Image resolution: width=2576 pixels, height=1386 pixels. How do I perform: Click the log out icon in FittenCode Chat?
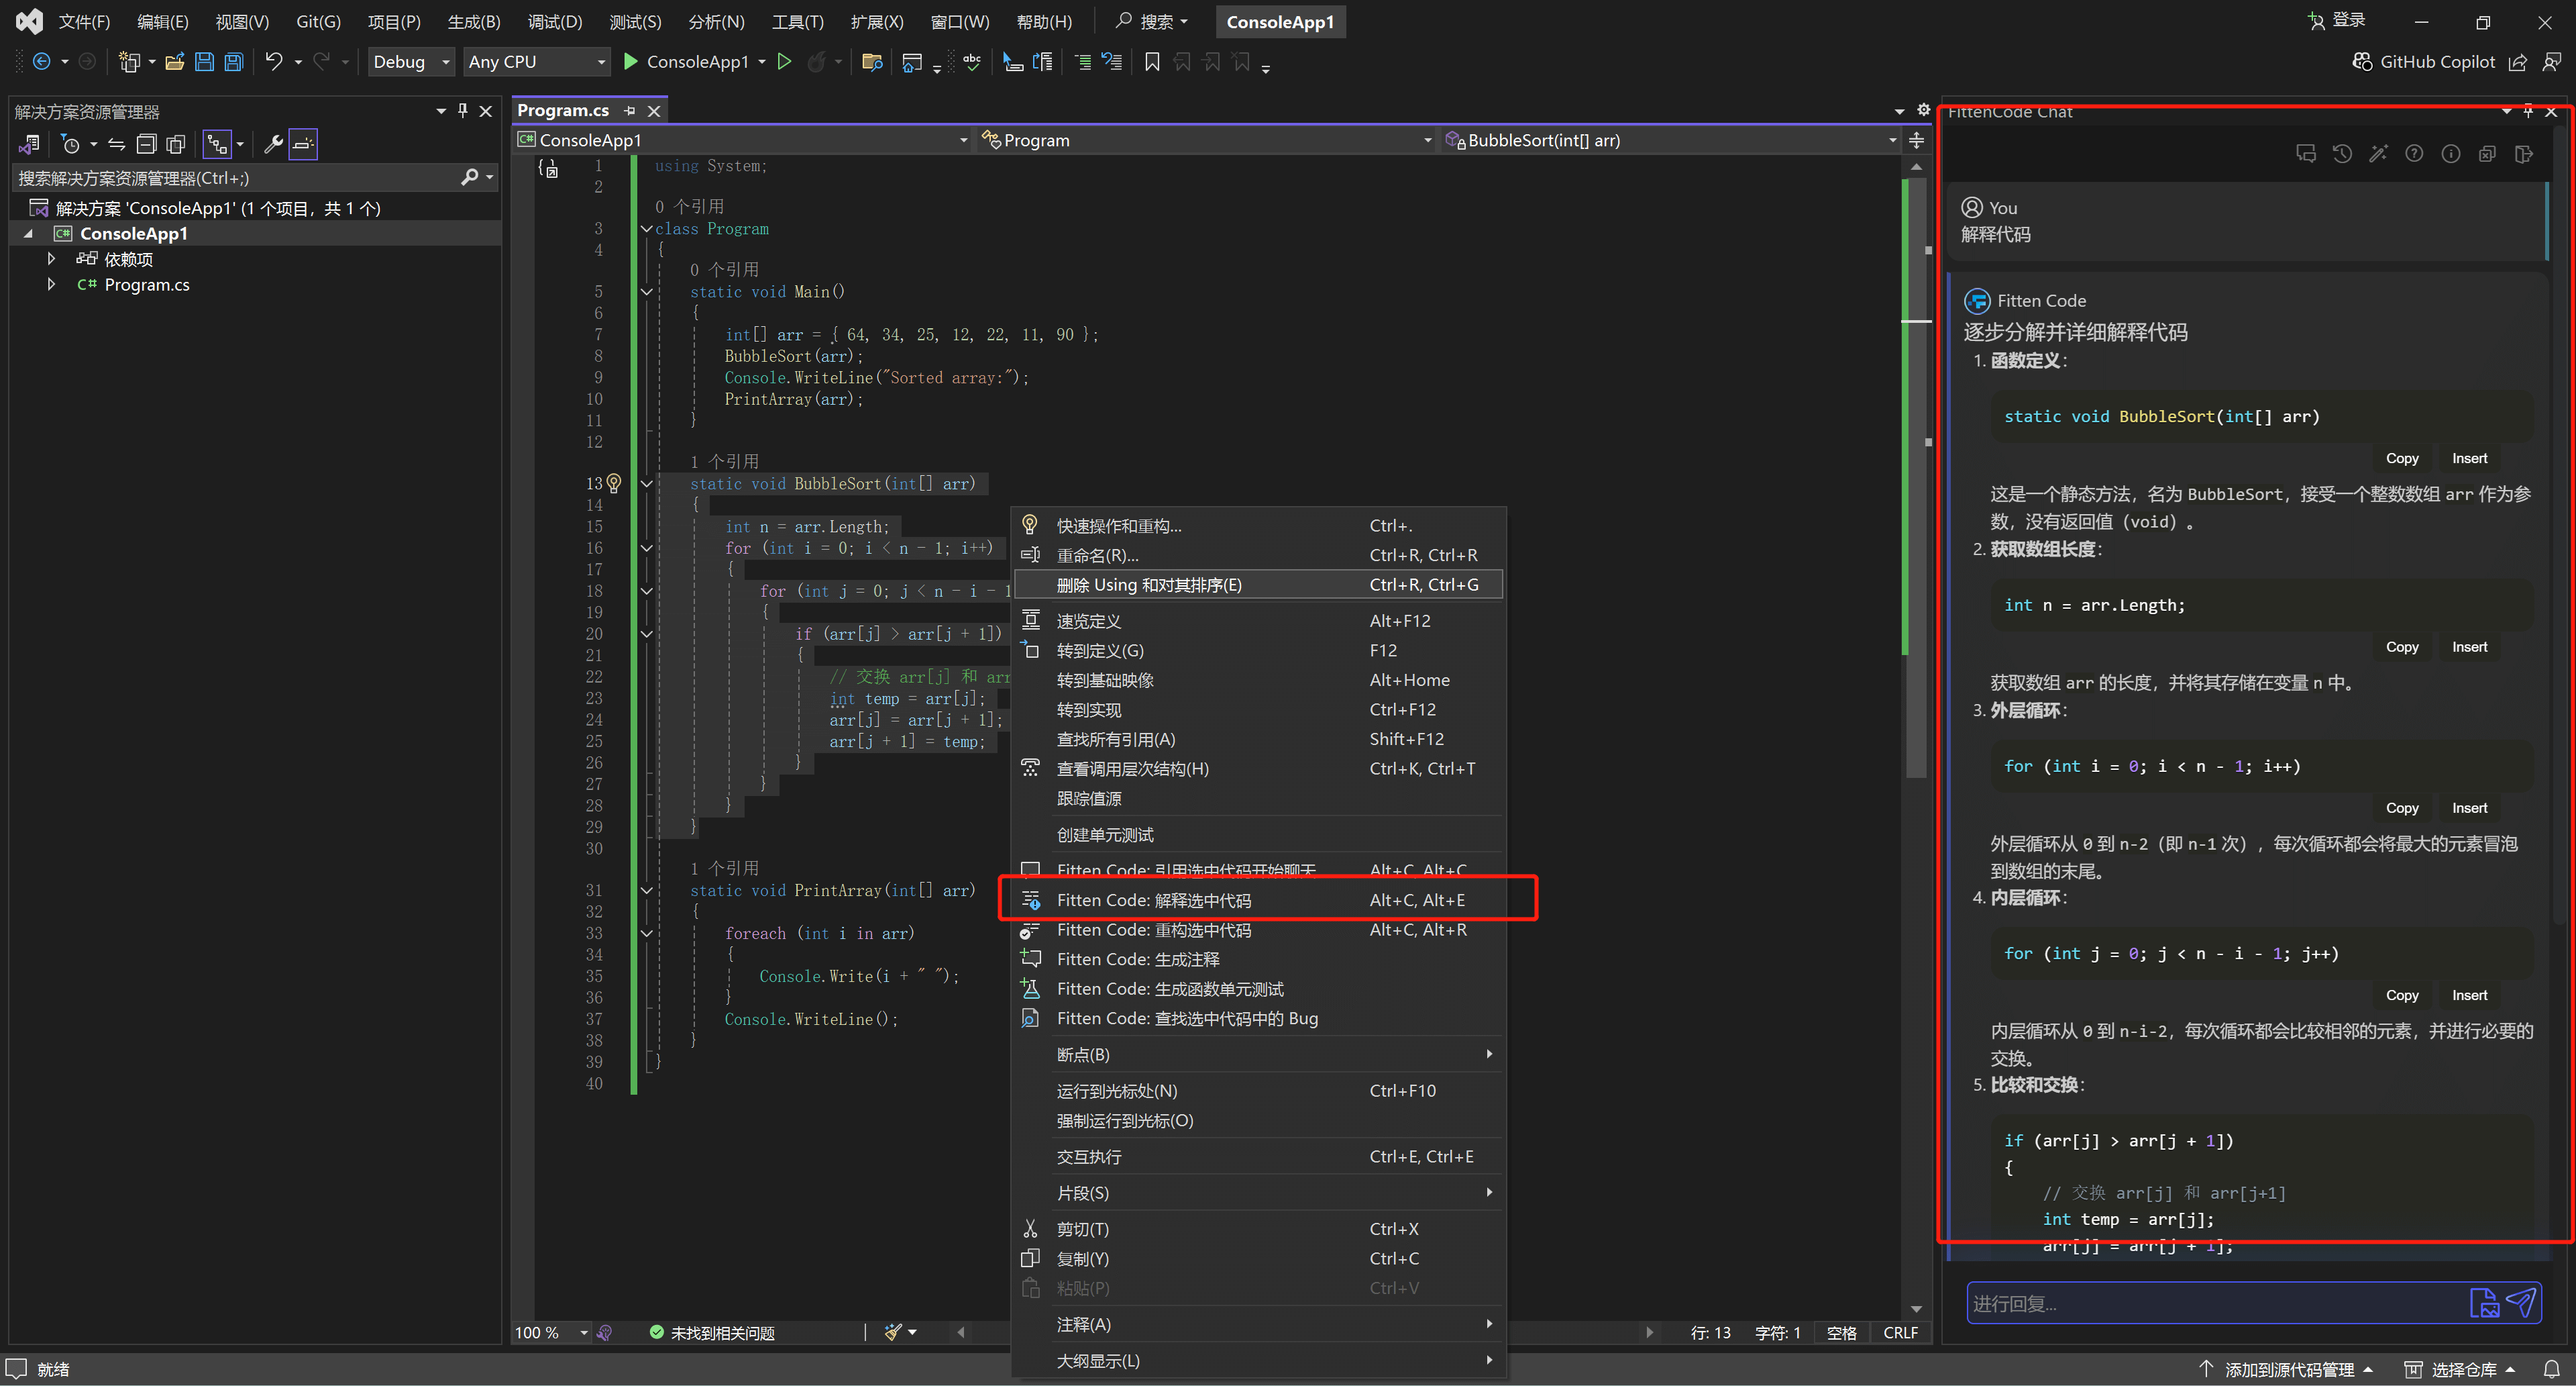click(x=2523, y=153)
